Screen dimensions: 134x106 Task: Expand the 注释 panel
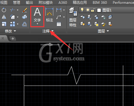[48, 31]
